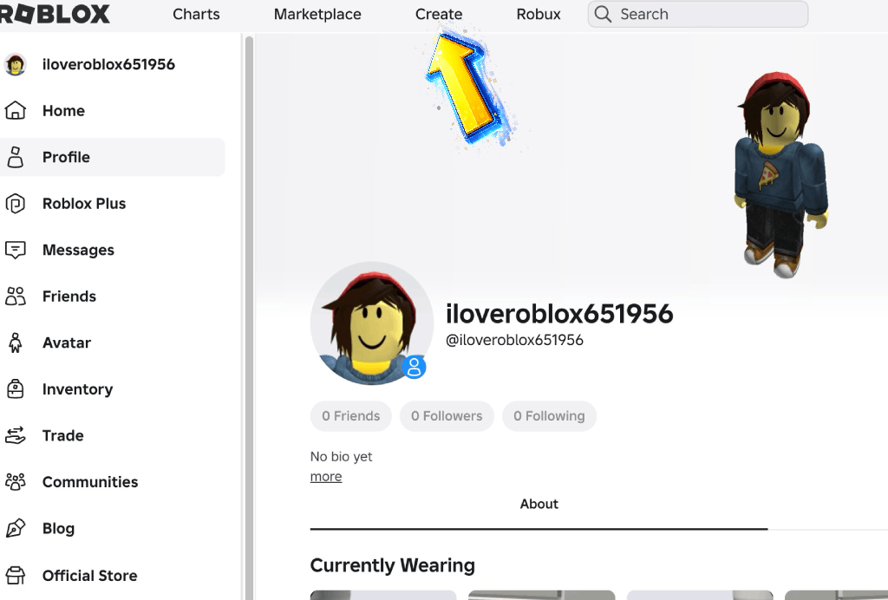Click the @iloveroblox651956 username text

pos(514,340)
